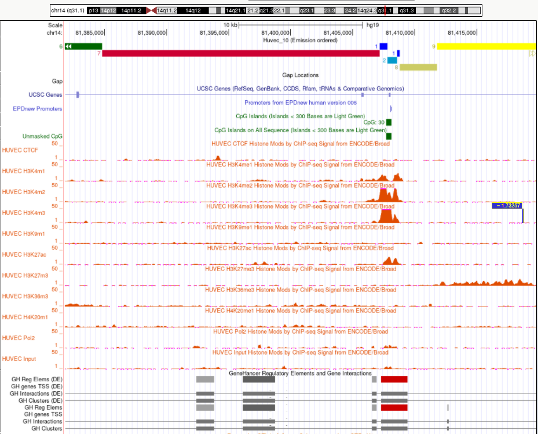Open Huvec_10 (Emission ordered) track title

coord(300,40)
